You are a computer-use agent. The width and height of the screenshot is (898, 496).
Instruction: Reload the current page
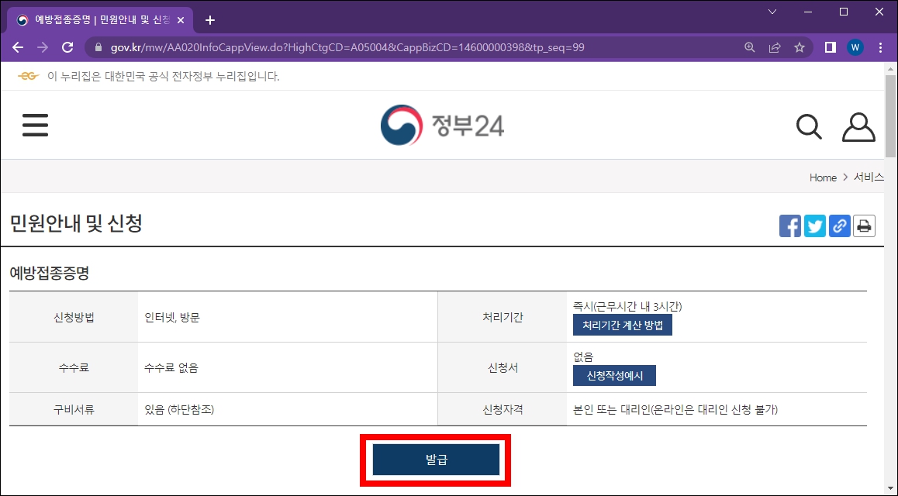click(x=67, y=46)
